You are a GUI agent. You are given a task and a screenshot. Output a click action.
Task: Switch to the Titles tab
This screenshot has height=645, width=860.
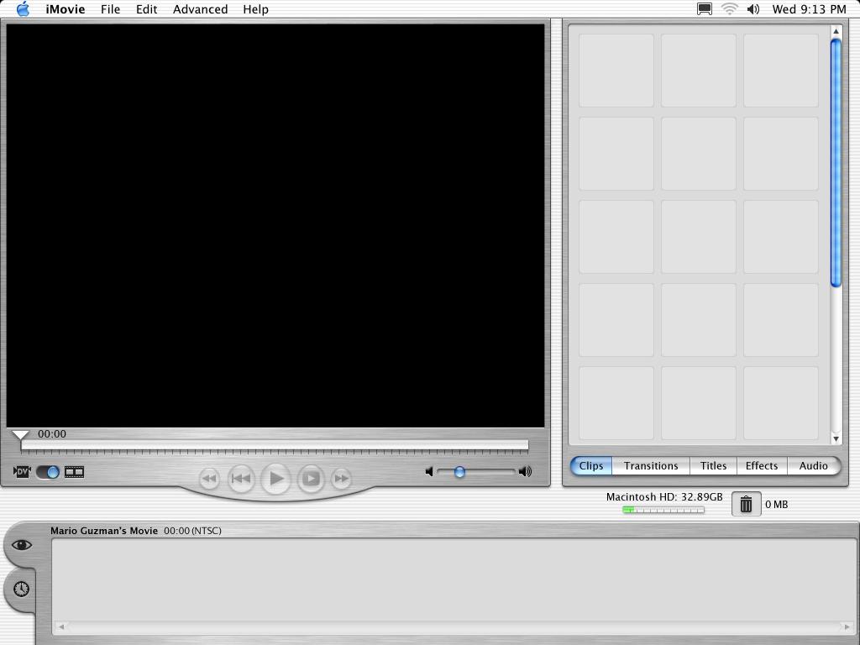(714, 465)
